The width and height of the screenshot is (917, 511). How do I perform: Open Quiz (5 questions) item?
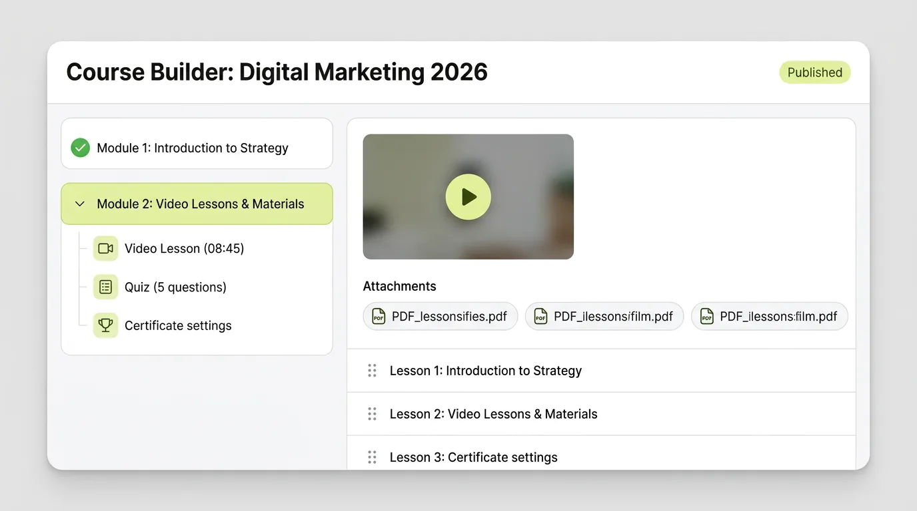[160, 287]
